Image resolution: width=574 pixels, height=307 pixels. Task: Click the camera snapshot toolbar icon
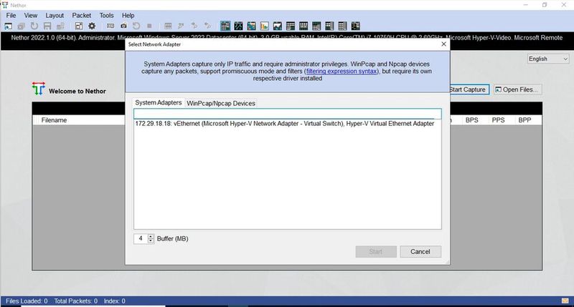click(x=123, y=26)
